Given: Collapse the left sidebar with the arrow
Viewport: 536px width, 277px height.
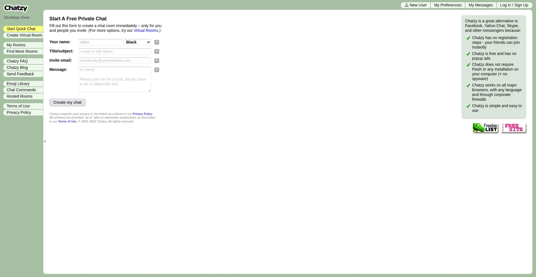Looking at the screenshot, I should click(45, 141).
